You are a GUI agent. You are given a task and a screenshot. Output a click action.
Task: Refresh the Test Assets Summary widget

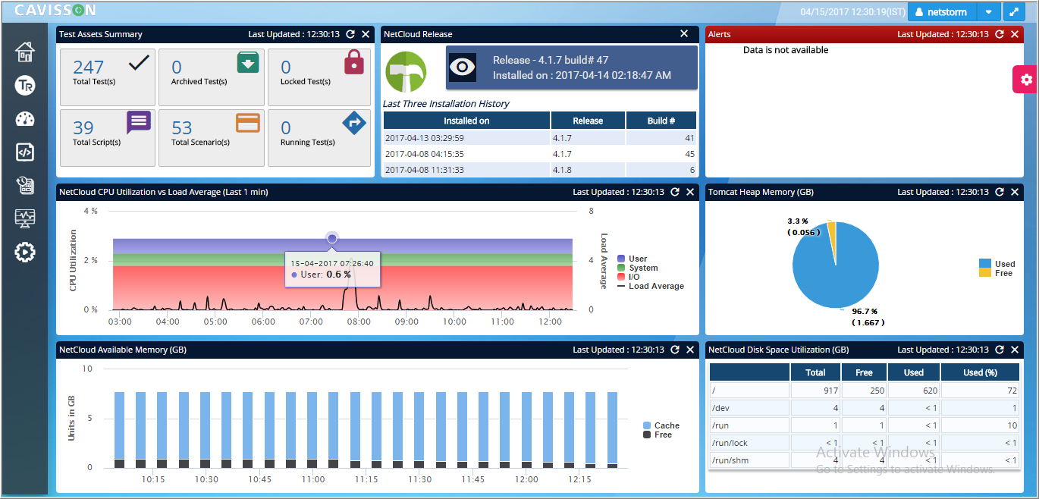(x=350, y=34)
